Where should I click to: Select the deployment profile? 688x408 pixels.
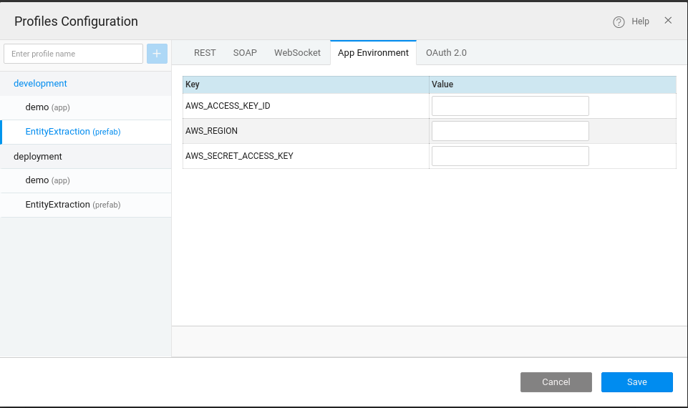pos(38,156)
